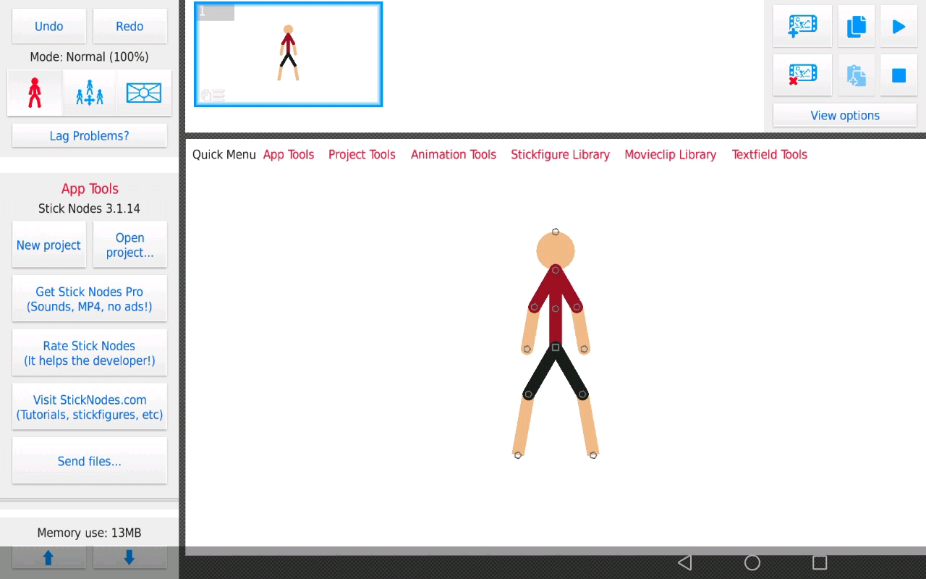926x579 pixels.
Task: Open the Animation Tools menu
Action: point(454,154)
